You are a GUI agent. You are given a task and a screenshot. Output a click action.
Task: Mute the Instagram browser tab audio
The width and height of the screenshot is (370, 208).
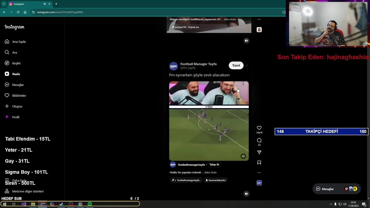pyautogui.click(x=45, y=4)
